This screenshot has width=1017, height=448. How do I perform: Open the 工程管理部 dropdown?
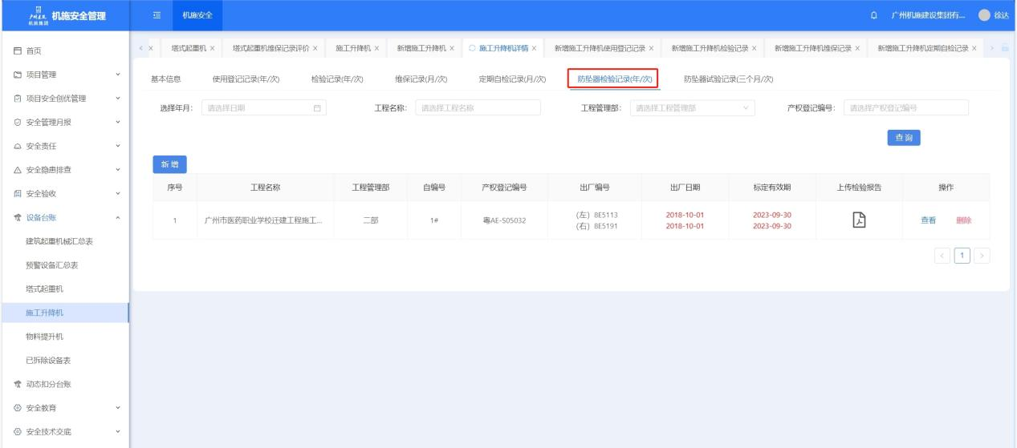click(x=692, y=107)
